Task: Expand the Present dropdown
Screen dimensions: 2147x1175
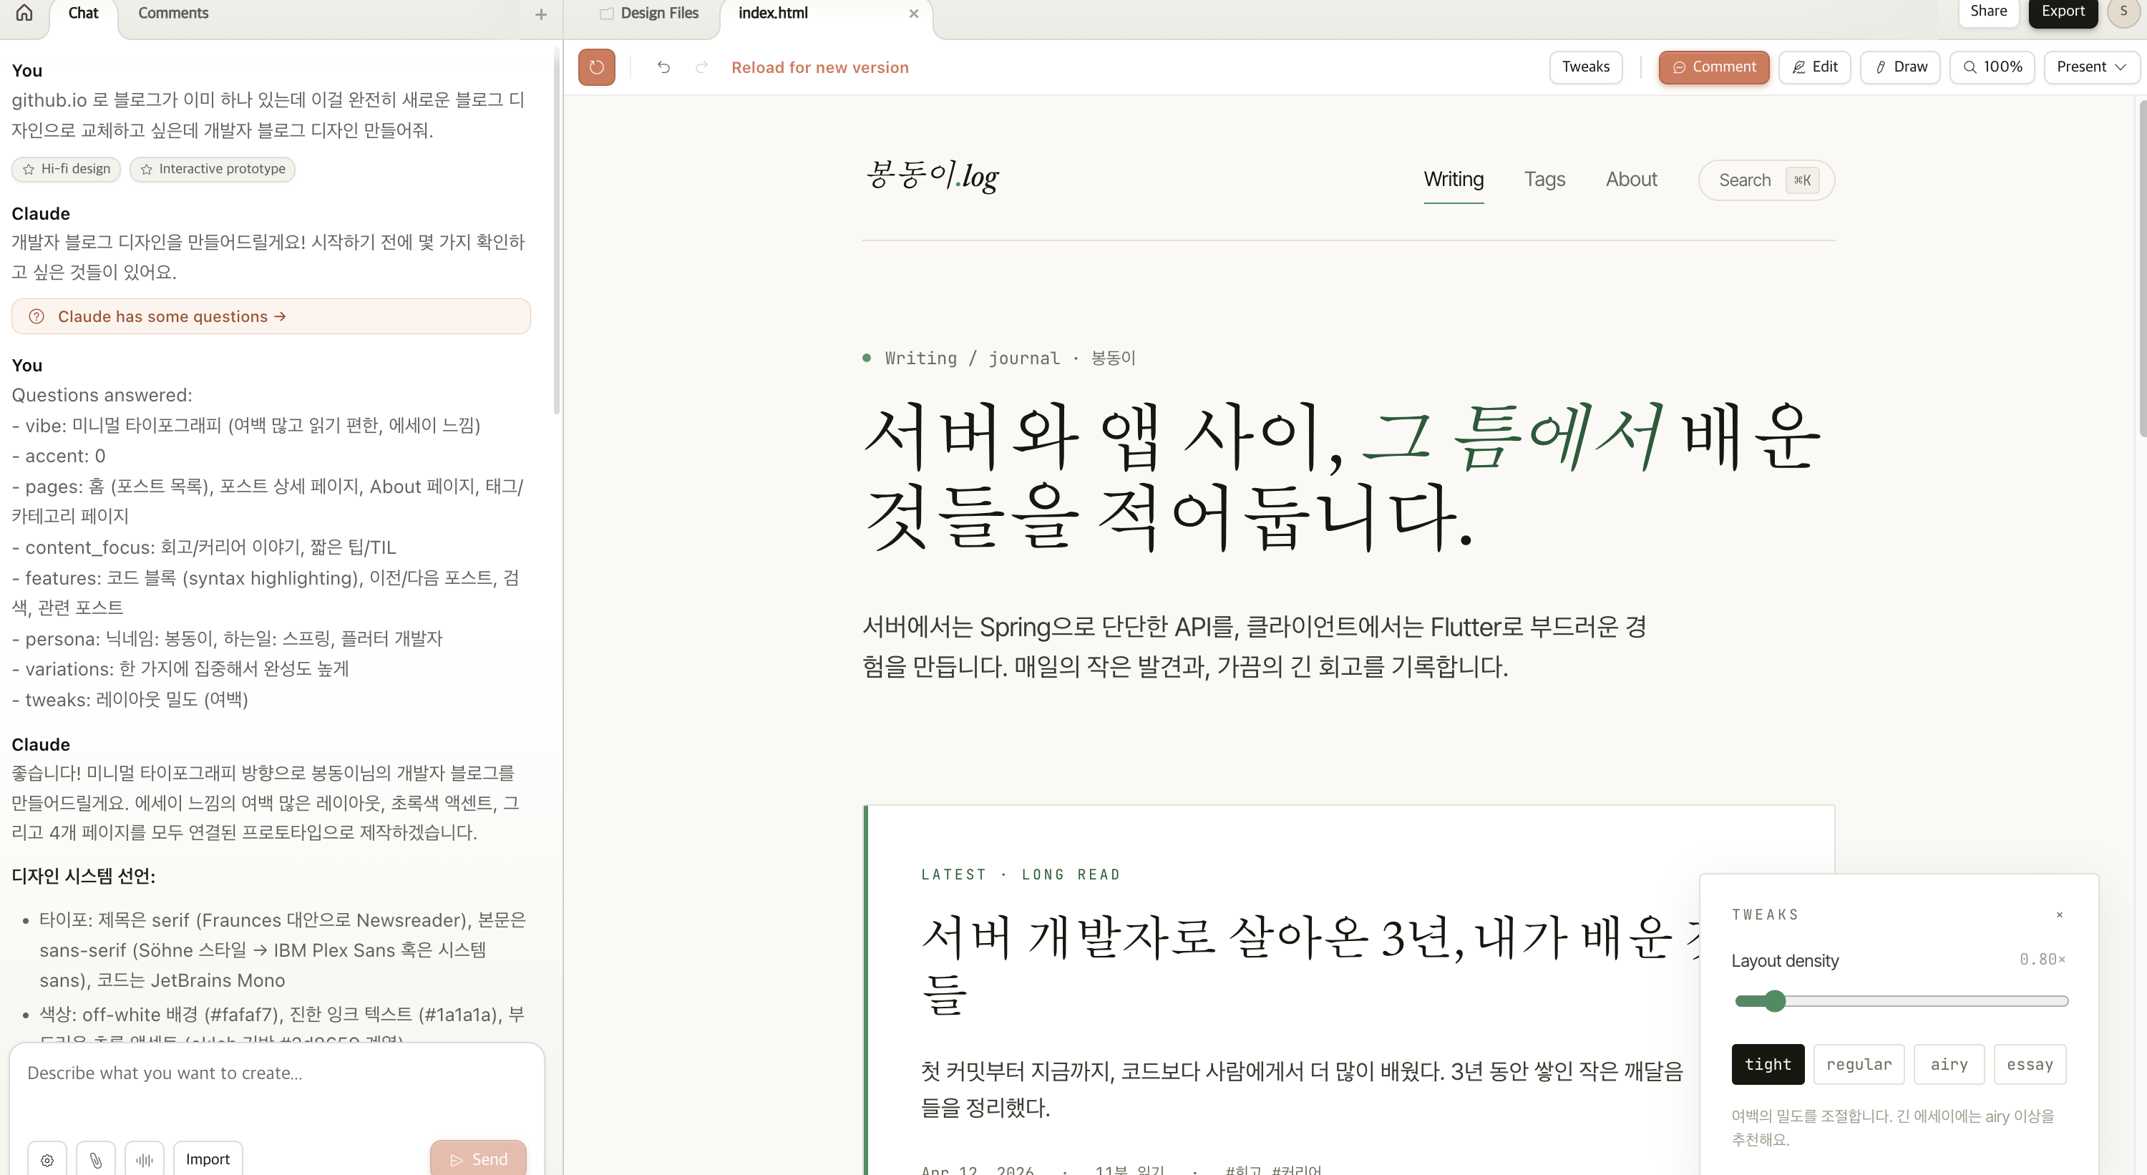Action: click(2091, 67)
